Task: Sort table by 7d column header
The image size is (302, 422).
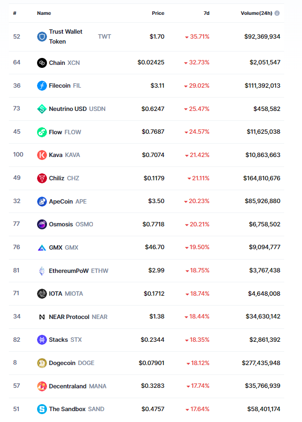Action: pos(207,13)
